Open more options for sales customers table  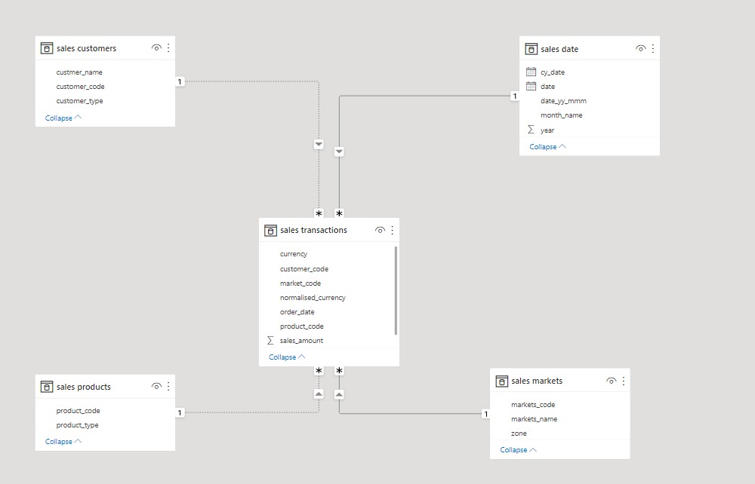pyautogui.click(x=168, y=47)
